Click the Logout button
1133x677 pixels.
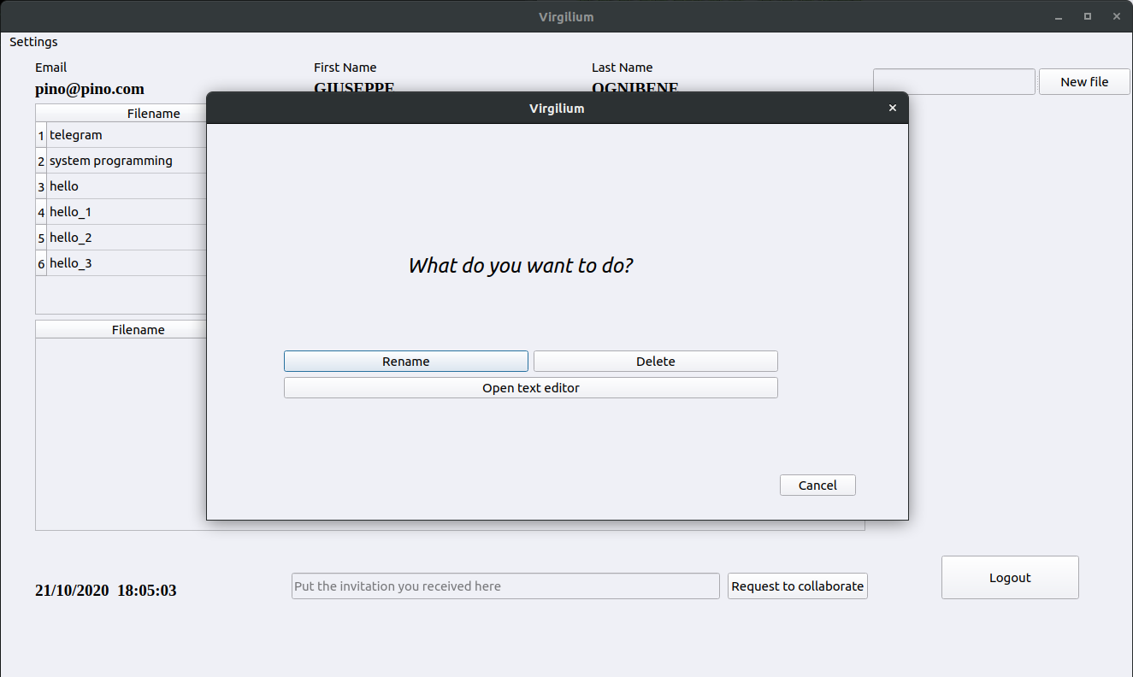[1010, 578]
